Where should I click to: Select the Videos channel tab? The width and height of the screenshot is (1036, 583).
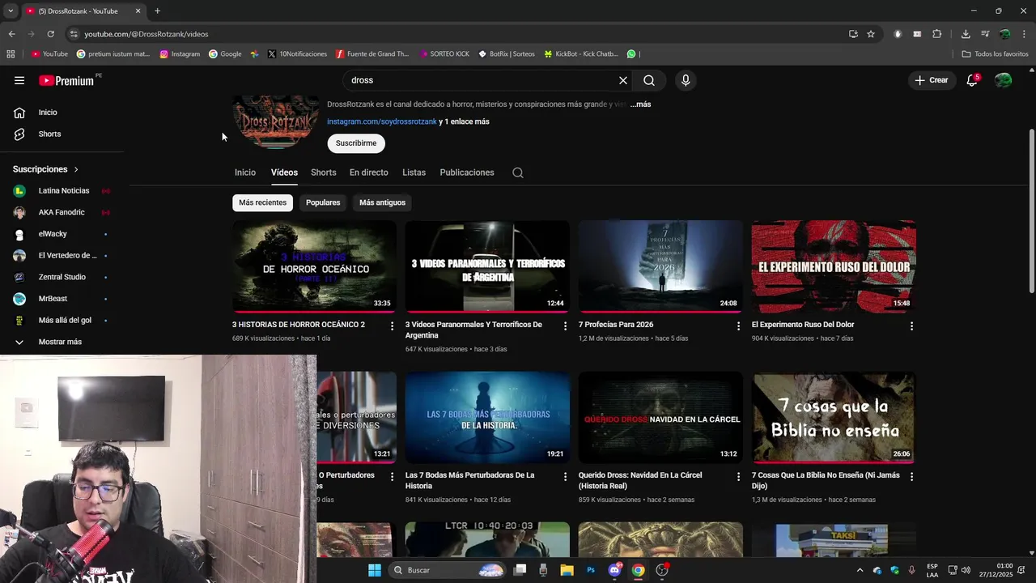(284, 172)
